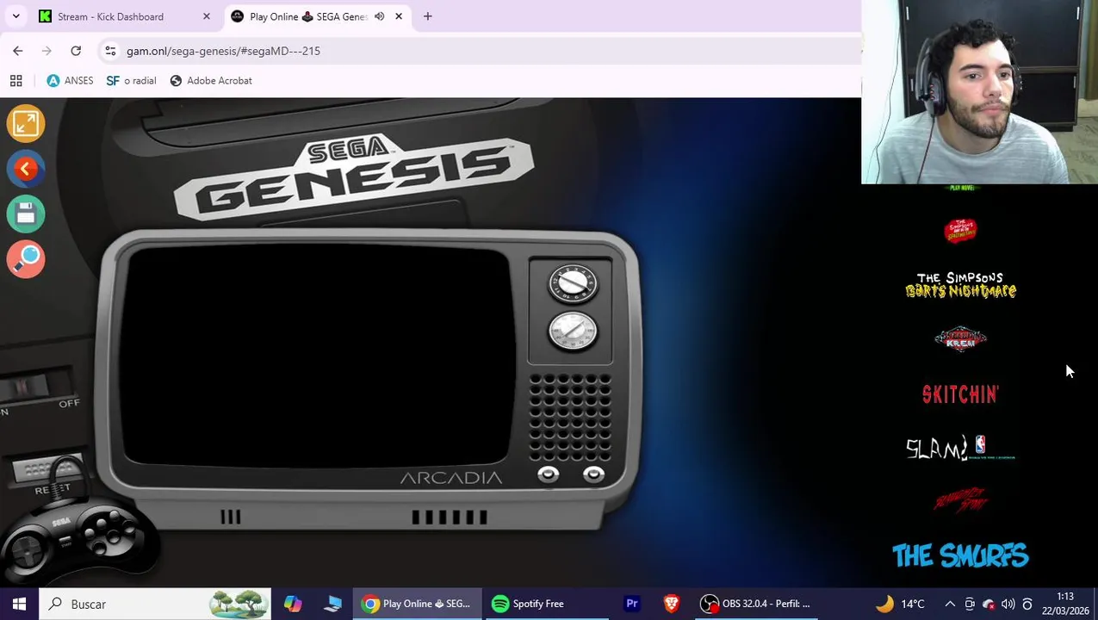The image size is (1098, 620).
Task: Open the tab search dropdown arrow
Action: click(16, 16)
